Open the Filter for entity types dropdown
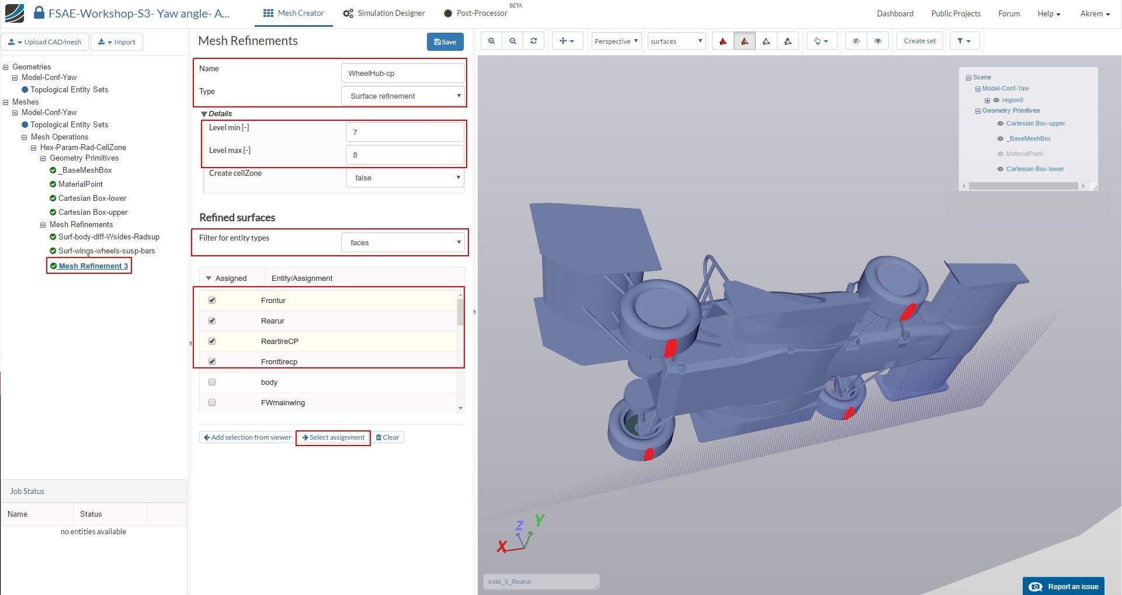This screenshot has height=595, width=1122. (x=403, y=242)
